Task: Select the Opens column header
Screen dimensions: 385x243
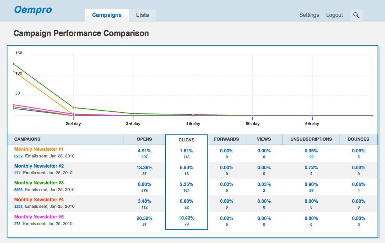Action: point(144,139)
